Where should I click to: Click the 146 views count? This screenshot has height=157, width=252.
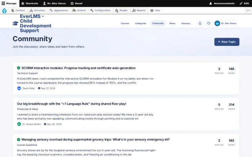click(x=231, y=69)
